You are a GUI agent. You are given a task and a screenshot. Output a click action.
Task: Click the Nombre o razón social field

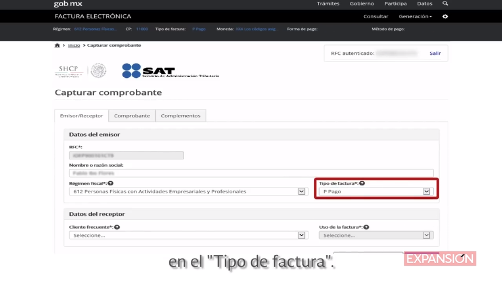coord(251,173)
